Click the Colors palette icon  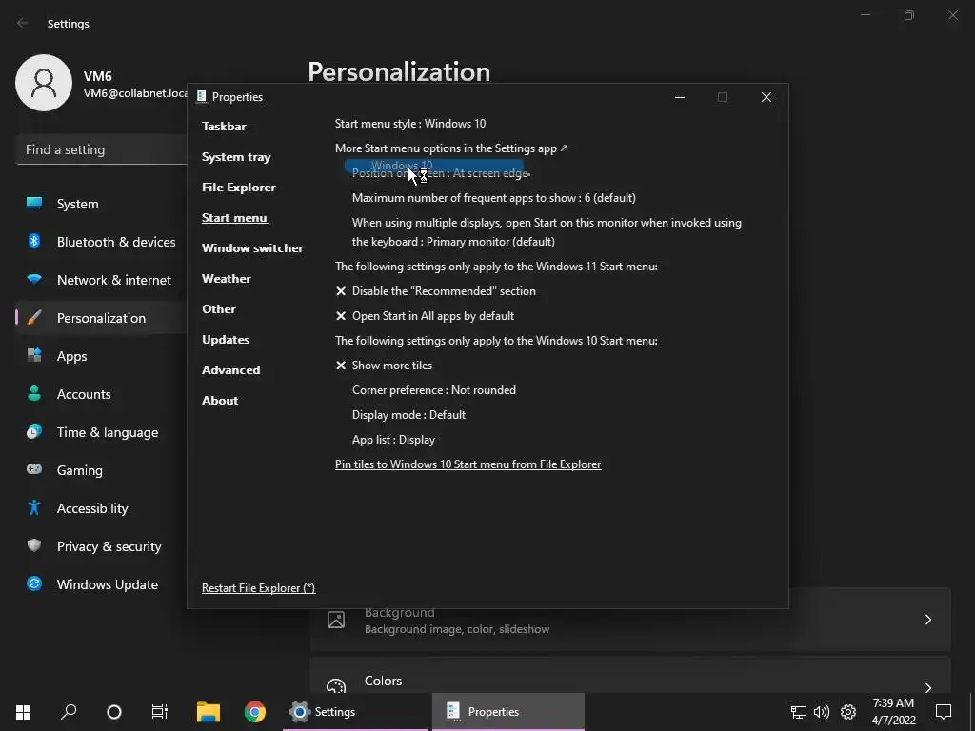(x=336, y=685)
